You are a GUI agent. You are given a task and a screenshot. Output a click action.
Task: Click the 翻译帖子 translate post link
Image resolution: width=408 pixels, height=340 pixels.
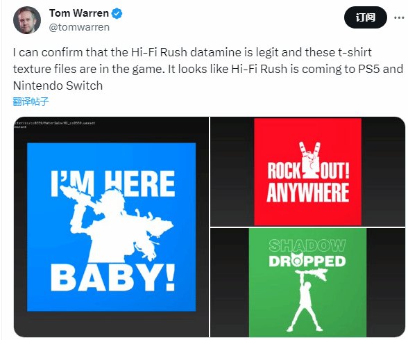31,102
